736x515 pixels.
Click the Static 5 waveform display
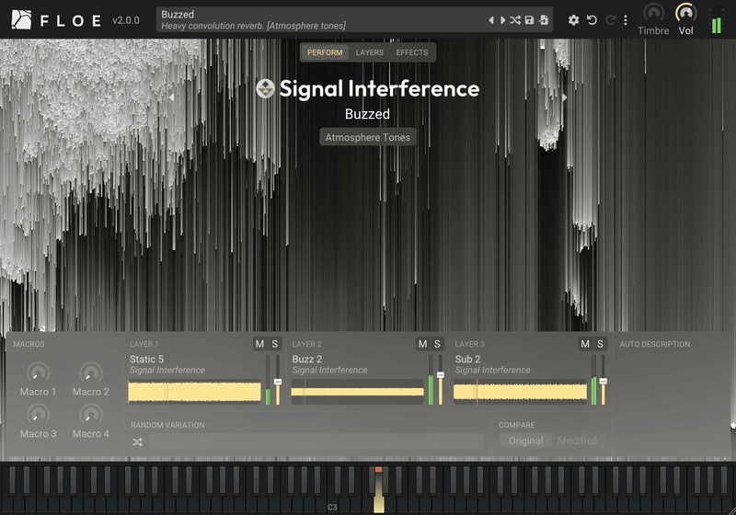pyautogui.click(x=194, y=392)
